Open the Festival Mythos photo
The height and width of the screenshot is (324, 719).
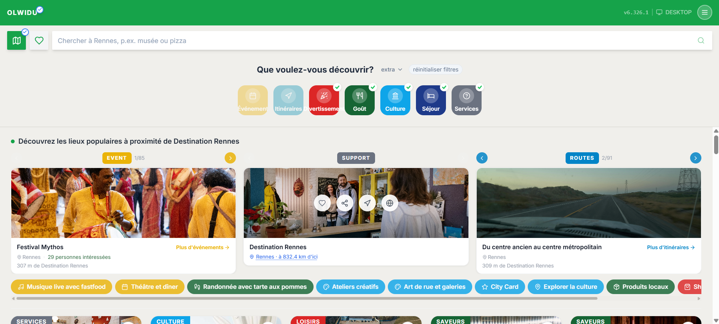123,203
